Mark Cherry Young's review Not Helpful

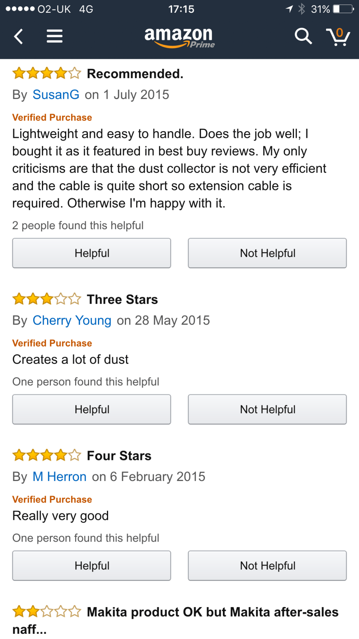click(x=267, y=409)
